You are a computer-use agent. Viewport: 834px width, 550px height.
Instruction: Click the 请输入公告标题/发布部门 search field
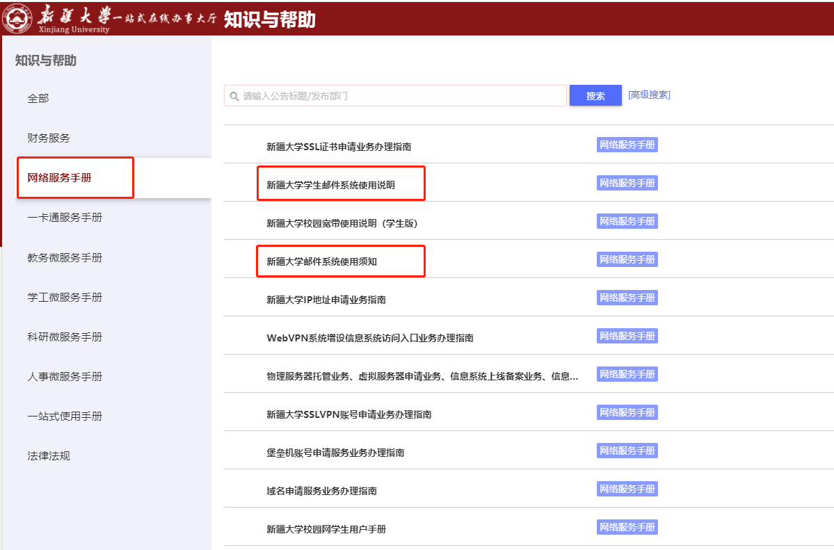click(x=395, y=96)
